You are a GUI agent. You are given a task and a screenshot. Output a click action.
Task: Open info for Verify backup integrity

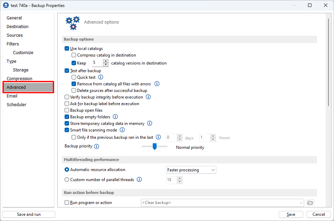148,97
